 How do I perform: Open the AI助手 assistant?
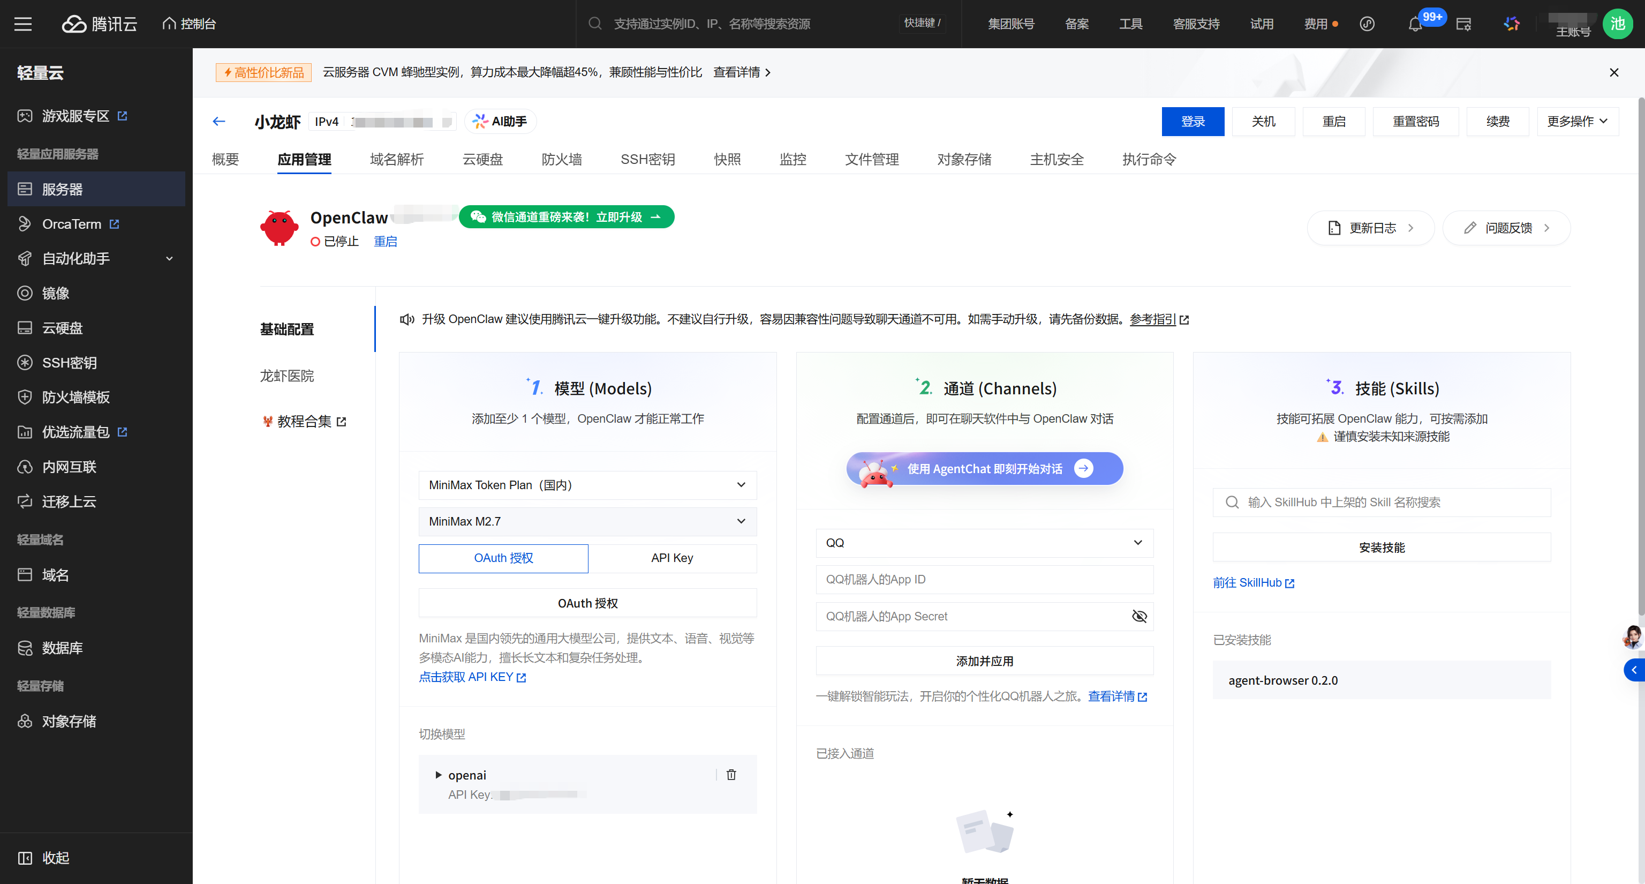(x=500, y=122)
